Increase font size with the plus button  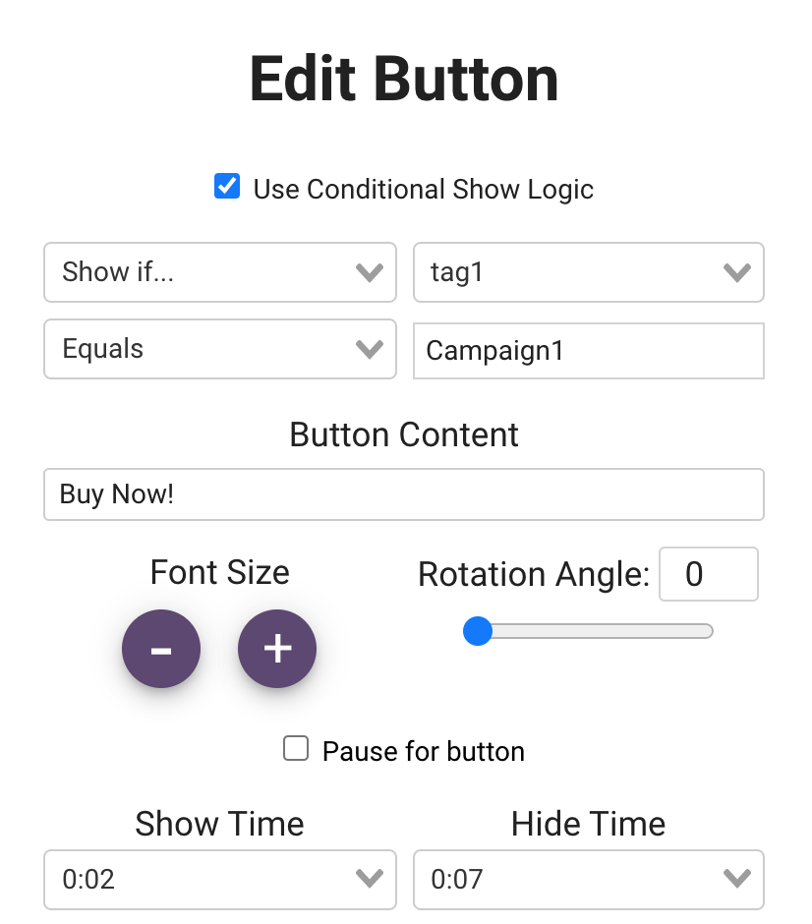[277, 649]
